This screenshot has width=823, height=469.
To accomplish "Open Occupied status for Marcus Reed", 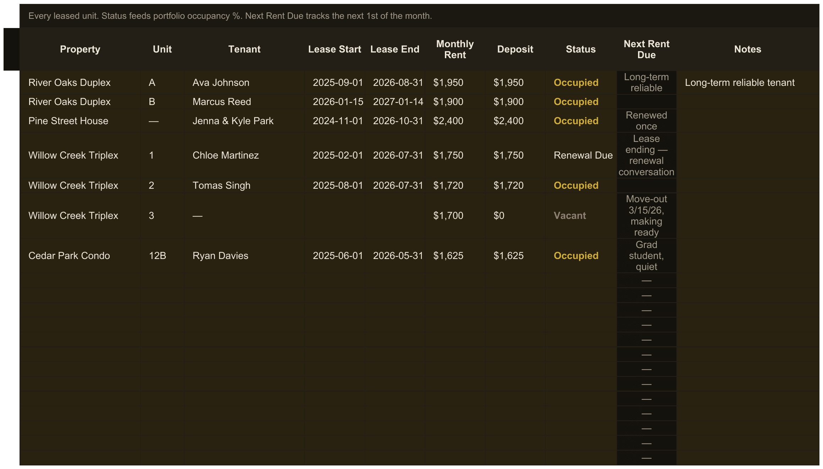I will click(581, 102).
